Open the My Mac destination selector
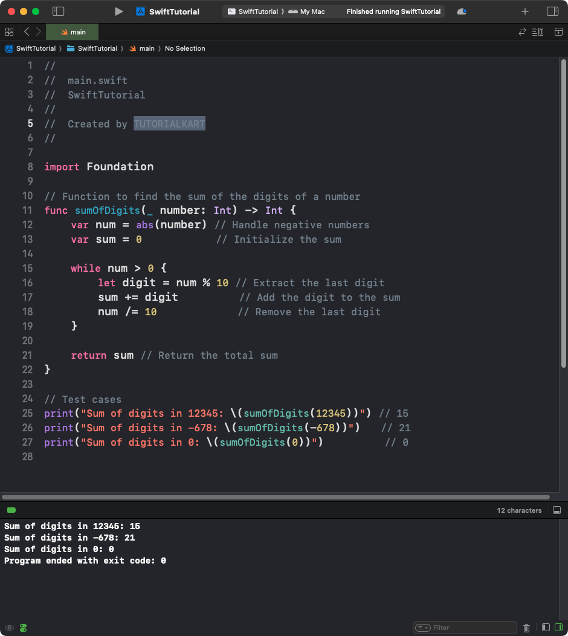This screenshot has height=636, width=568. [x=307, y=11]
